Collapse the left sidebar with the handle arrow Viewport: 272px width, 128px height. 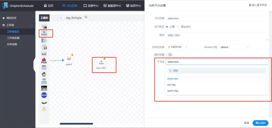[35, 65]
